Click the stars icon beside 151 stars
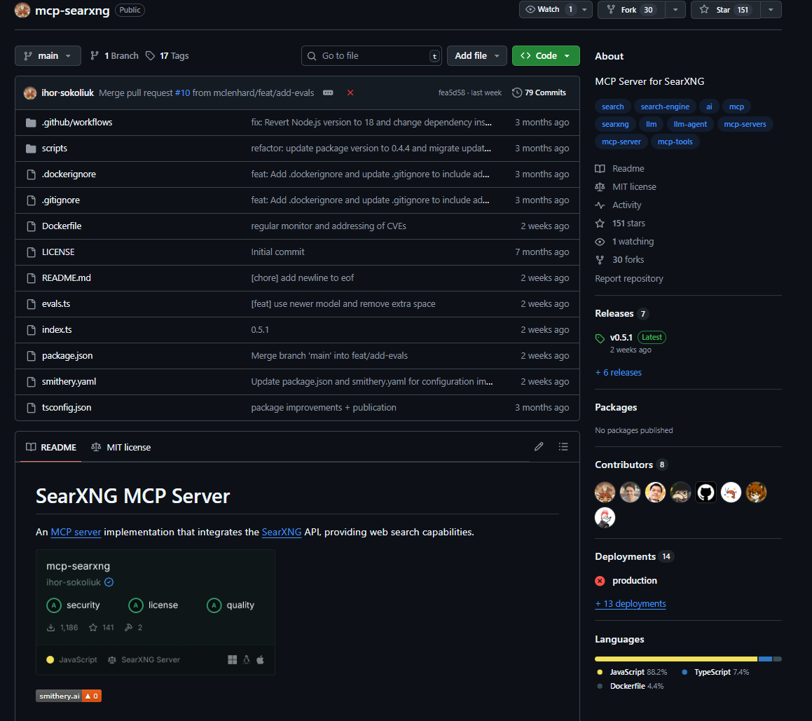Image resolution: width=812 pixels, height=721 pixels. [600, 224]
